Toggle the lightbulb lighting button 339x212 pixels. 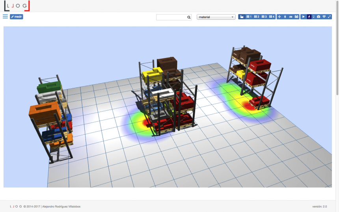[314, 17]
